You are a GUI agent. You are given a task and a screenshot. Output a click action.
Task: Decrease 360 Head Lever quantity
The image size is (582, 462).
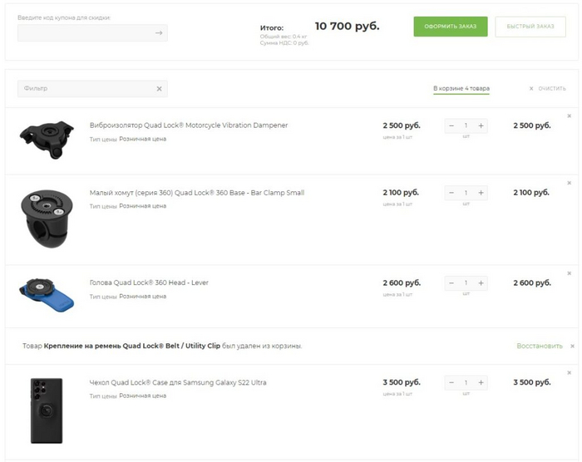coord(451,283)
